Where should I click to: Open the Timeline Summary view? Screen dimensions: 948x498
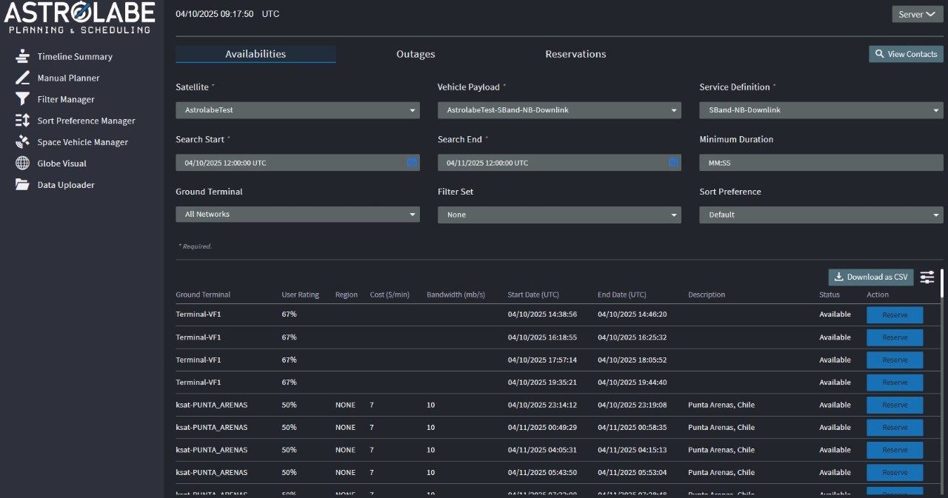pyautogui.click(x=74, y=56)
